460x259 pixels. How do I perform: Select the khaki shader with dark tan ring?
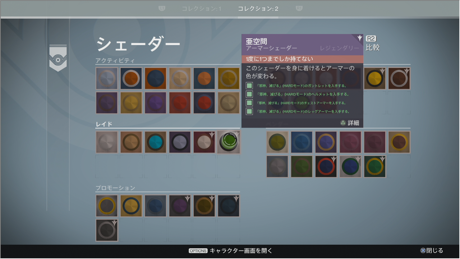229,103
